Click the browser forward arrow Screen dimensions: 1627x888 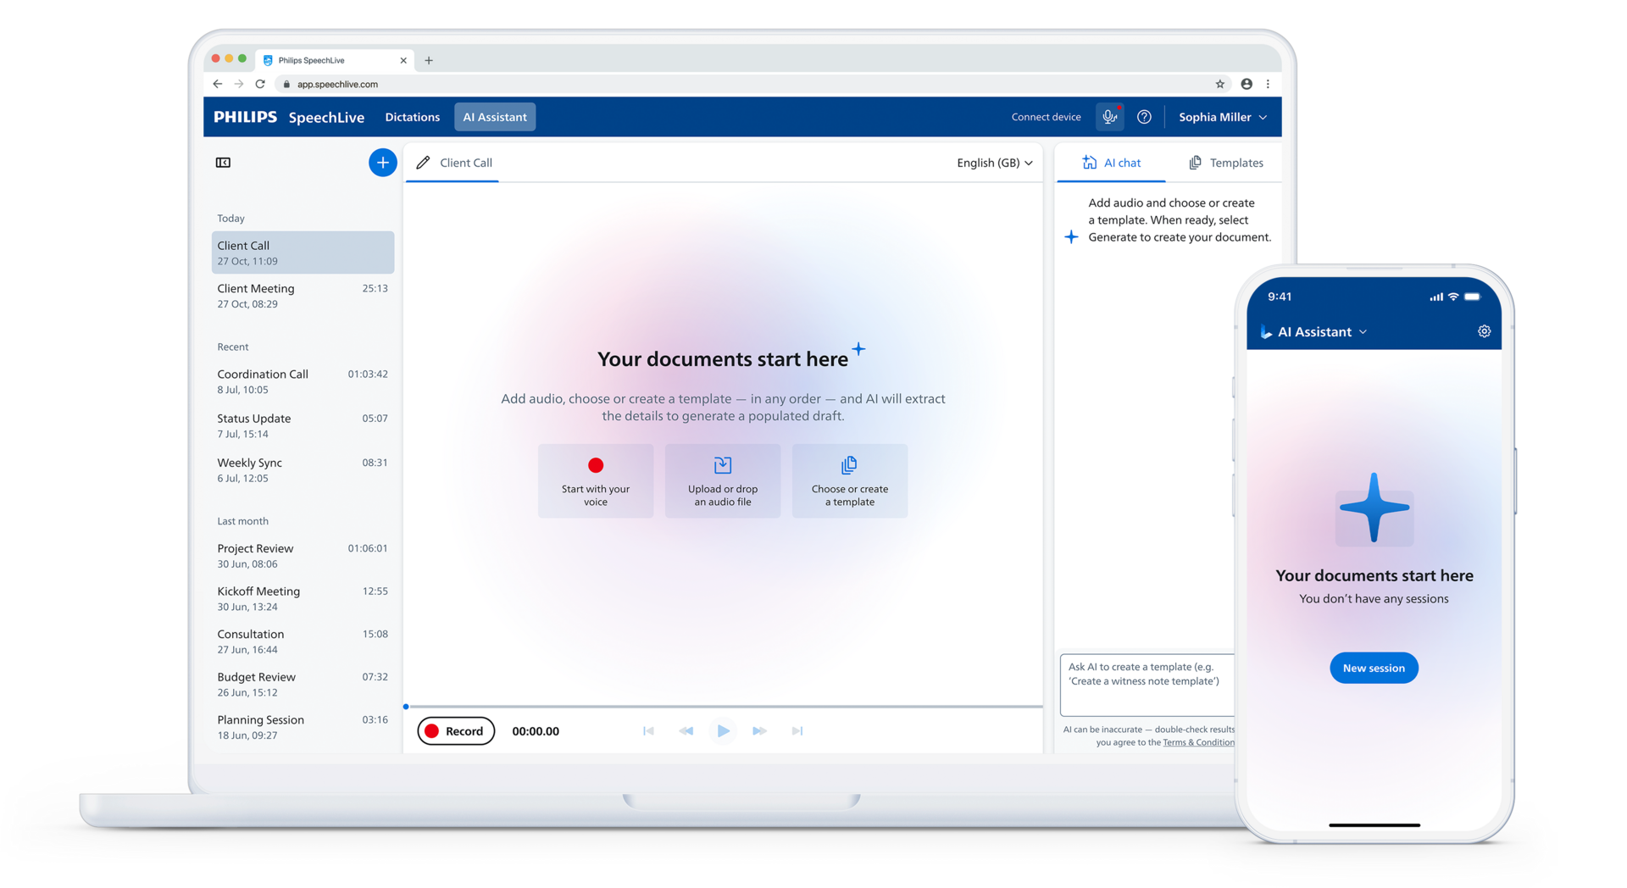[239, 84]
